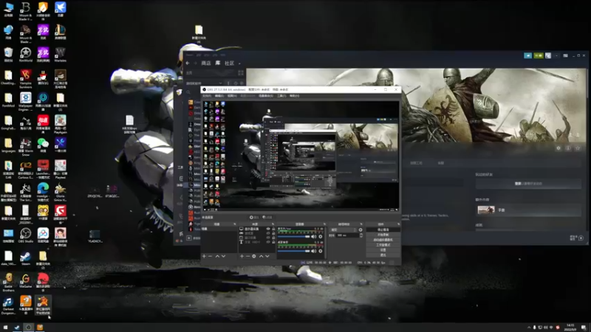Open Darkest Dungeon desktop shortcut
591x332 pixels.
point(8,305)
